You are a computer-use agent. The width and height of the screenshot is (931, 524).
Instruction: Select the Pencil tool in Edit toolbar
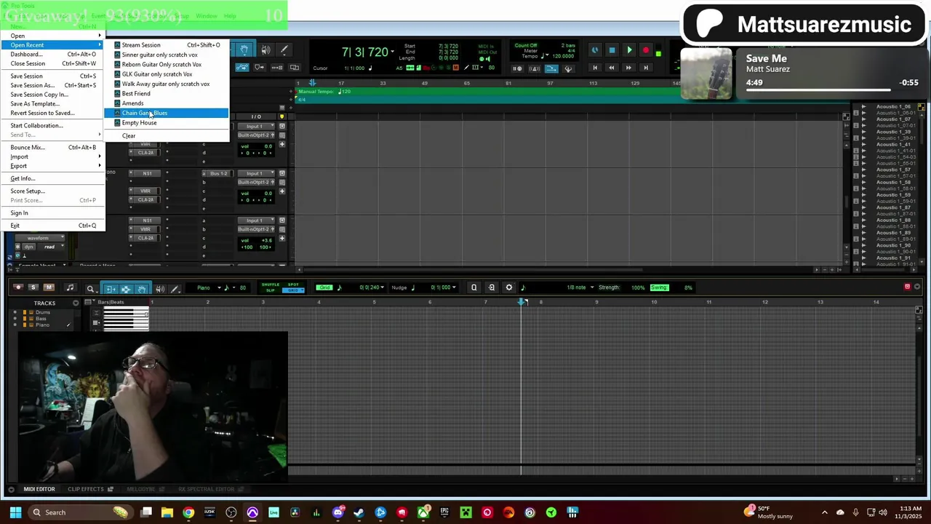pyautogui.click(x=284, y=49)
